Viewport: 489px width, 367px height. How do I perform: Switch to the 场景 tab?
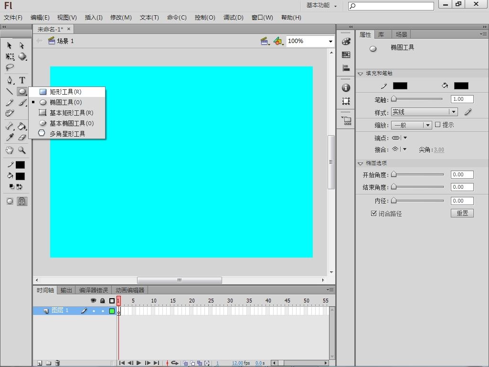pyautogui.click(x=401, y=34)
